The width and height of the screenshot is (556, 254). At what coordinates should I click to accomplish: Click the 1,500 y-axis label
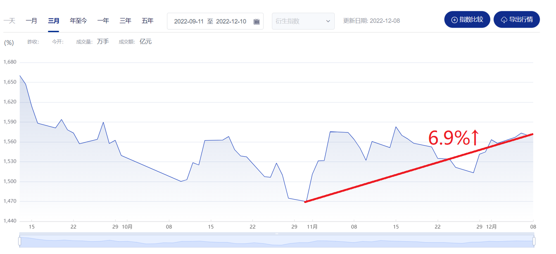click(10, 182)
